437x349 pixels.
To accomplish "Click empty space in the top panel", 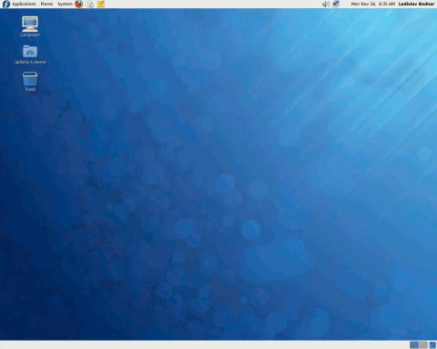I will coord(212,4).
